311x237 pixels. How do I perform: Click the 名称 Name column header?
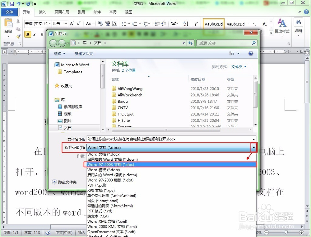[115, 79]
